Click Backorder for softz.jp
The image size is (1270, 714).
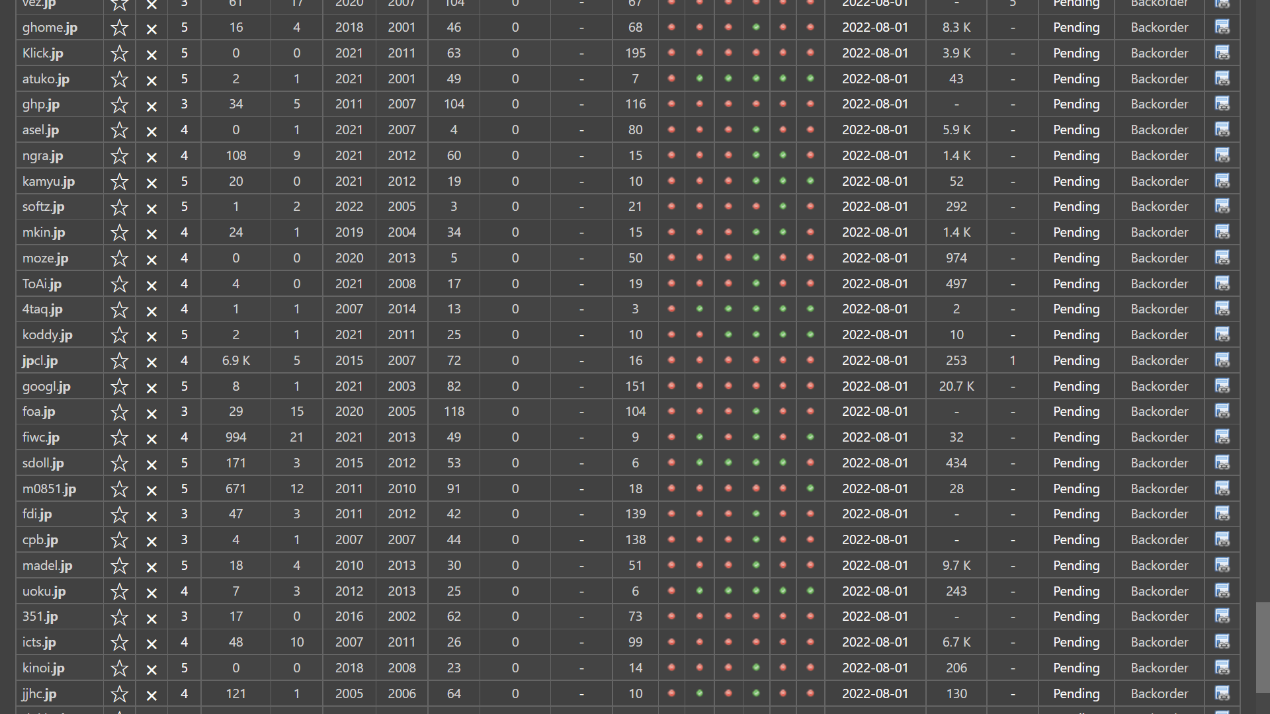(1159, 207)
